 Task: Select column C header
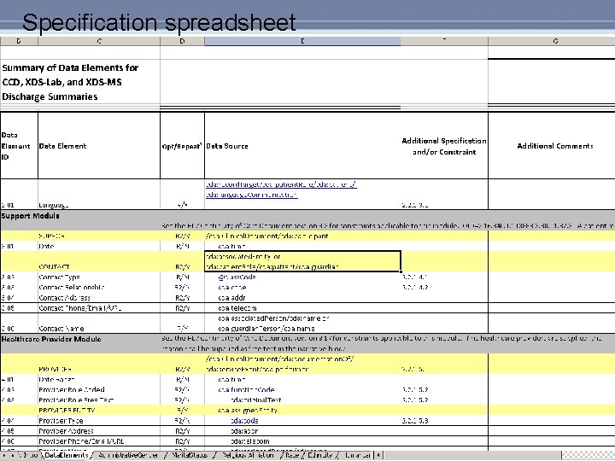(99, 41)
